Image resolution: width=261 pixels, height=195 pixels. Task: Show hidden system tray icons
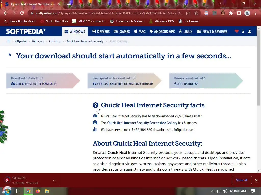coord(213,191)
